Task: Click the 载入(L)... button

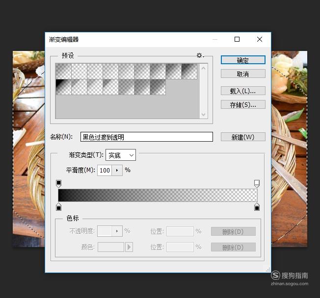Action: [243, 91]
